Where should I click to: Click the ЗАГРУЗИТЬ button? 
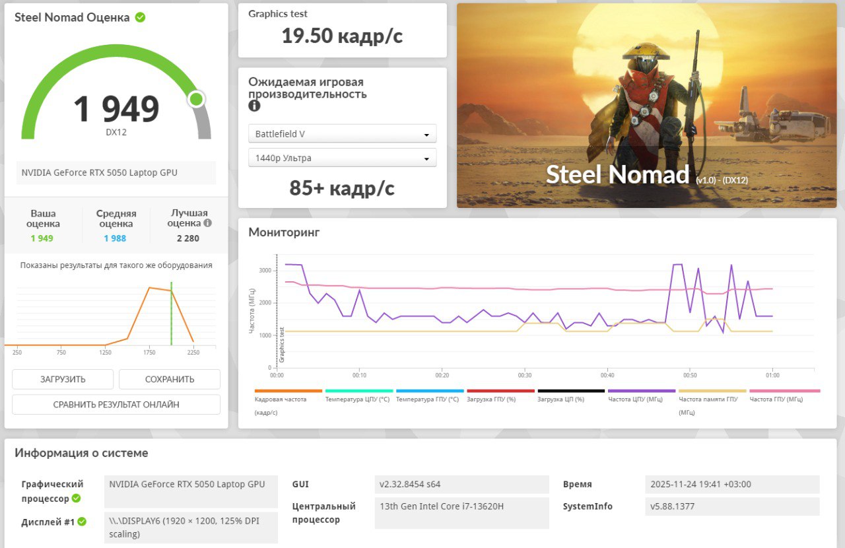[63, 379]
